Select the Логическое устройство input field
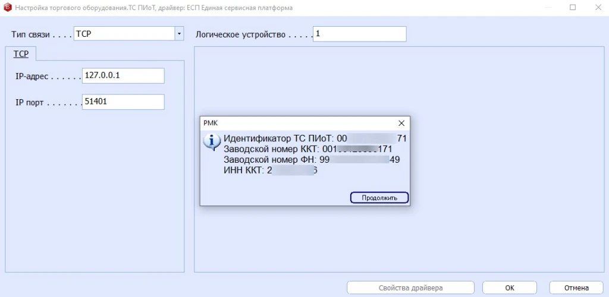This screenshot has height=297, width=609. 359,34
